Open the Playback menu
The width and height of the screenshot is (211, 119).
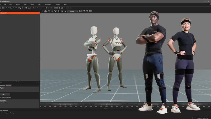18,4
